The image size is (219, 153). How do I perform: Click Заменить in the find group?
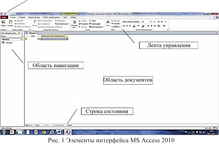[x=117, y=21]
